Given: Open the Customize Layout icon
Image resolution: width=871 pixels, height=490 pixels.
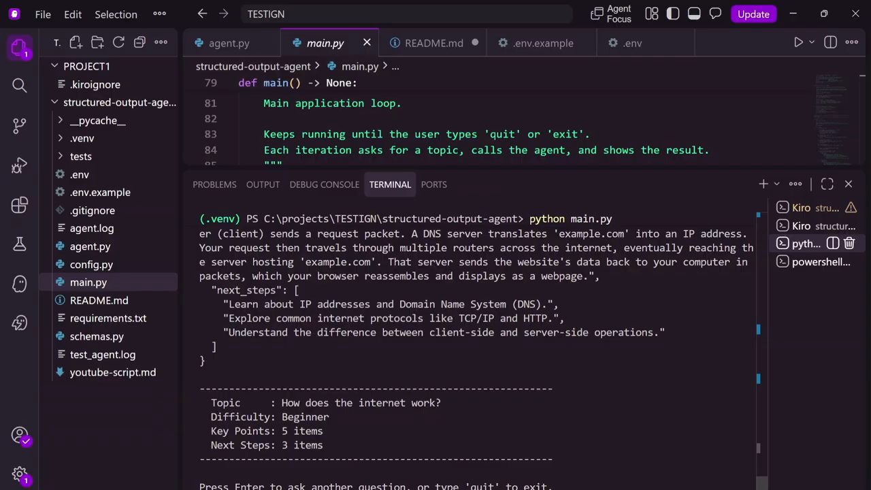Looking at the screenshot, I should pos(651,14).
